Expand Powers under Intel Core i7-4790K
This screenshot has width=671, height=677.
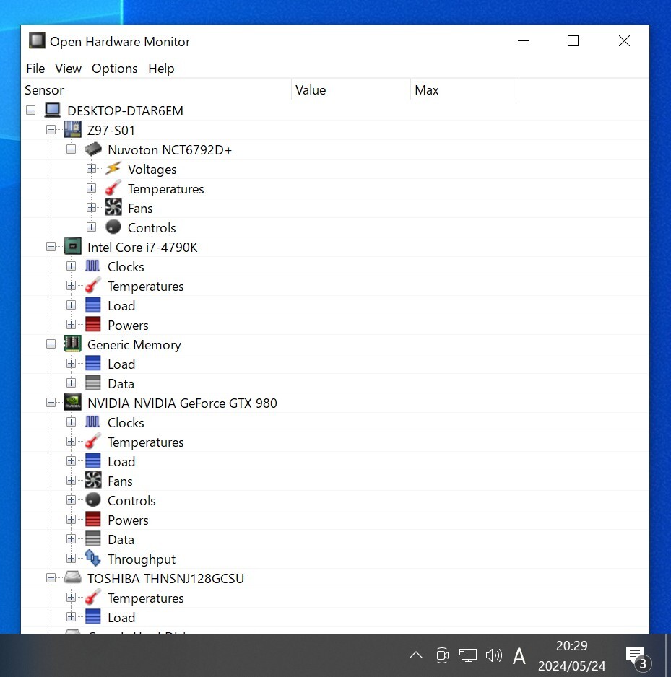[x=72, y=324]
